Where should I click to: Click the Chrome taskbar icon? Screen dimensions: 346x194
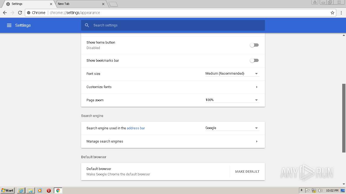(x=58, y=190)
